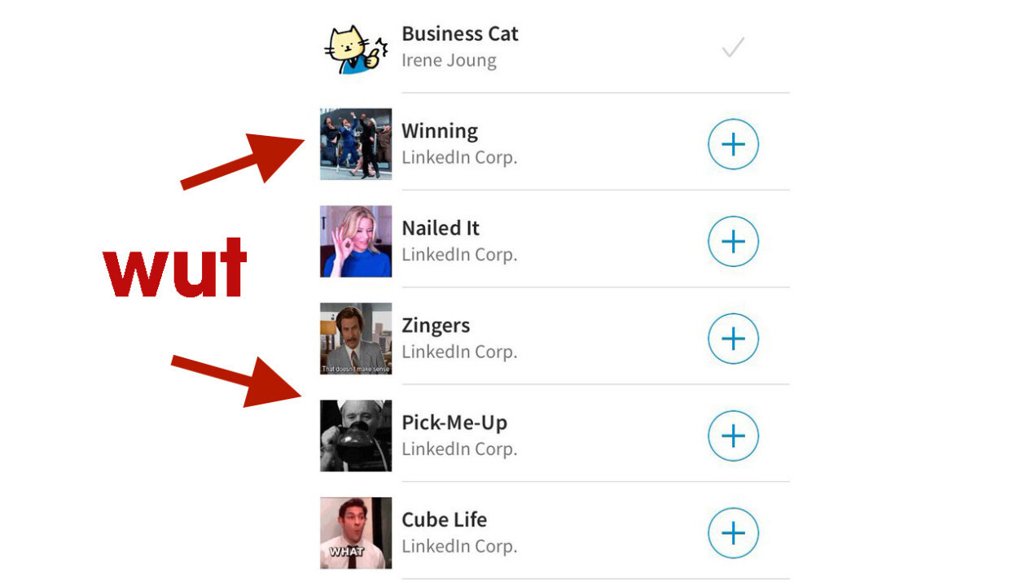This screenshot has width=1035, height=582.
Task: Select the Business Cat title
Action: click(460, 34)
